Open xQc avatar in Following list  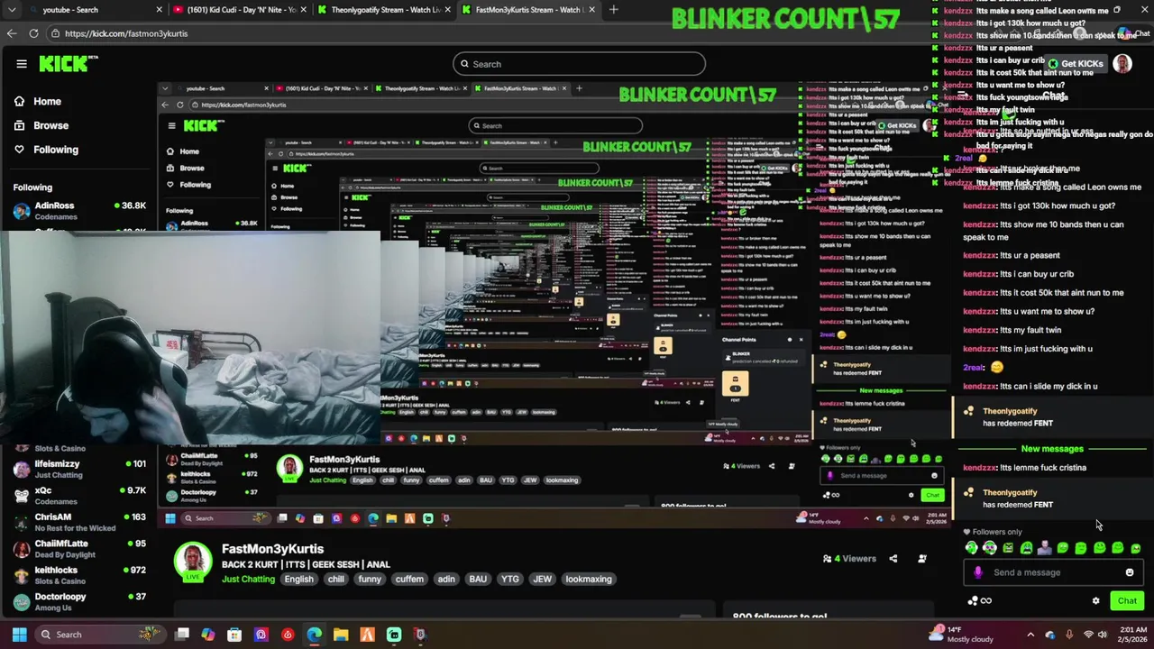[x=22, y=496]
